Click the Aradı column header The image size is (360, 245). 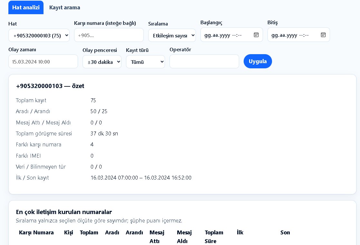112,232
